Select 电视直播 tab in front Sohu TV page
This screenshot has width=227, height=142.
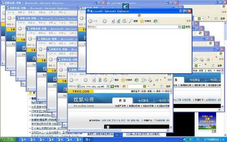point(143,100)
